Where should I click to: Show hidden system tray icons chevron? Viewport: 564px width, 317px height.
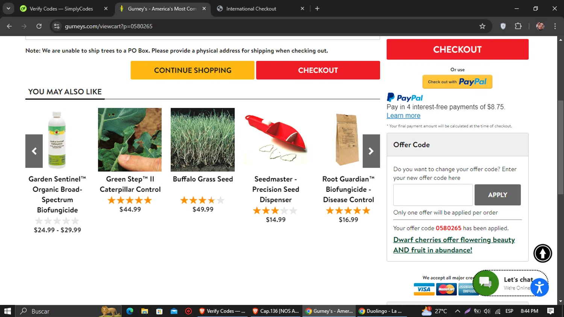[x=458, y=311]
